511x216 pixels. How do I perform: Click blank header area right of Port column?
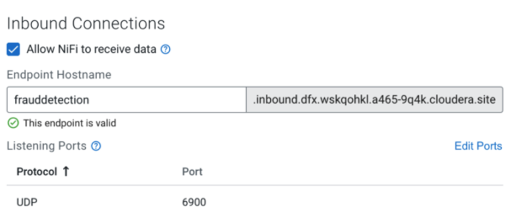click(x=352, y=171)
